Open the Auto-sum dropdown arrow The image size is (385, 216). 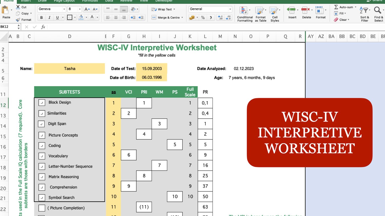coord(356,7)
